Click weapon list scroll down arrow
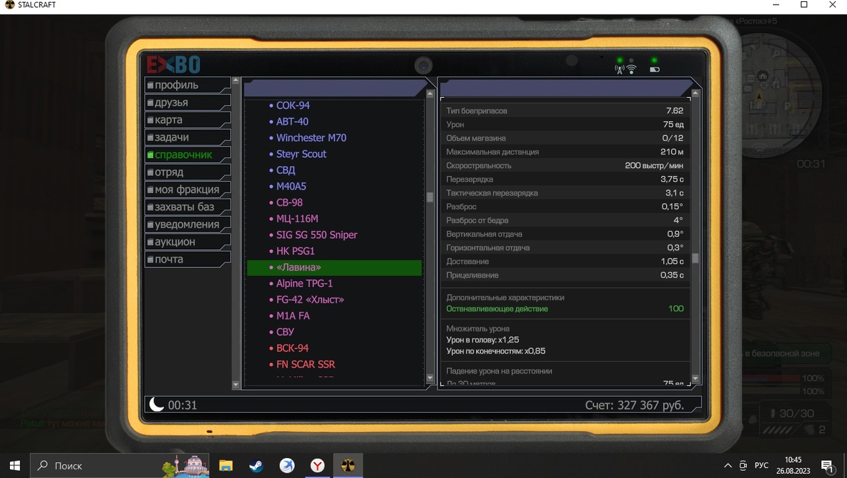The width and height of the screenshot is (847, 478). coord(430,379)
